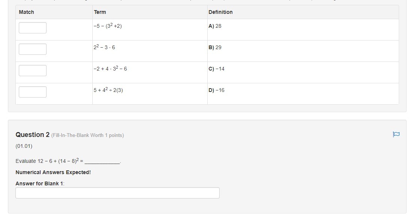This screenshot has width=410, height=215.
Task: Click the term 2² − 3 · 6
Action: pyautogui.click(x=104, y=48)
